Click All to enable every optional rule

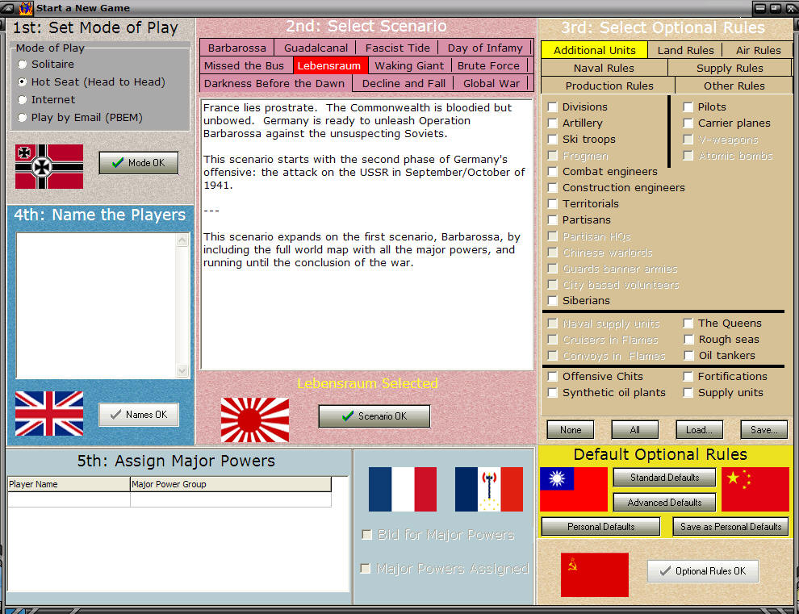click(634, 430)
